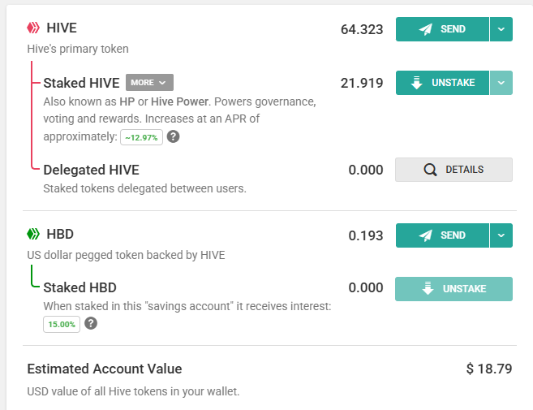Open the help icon beside the 12.97% APR
533x410 pixels.
coord(174,136)
